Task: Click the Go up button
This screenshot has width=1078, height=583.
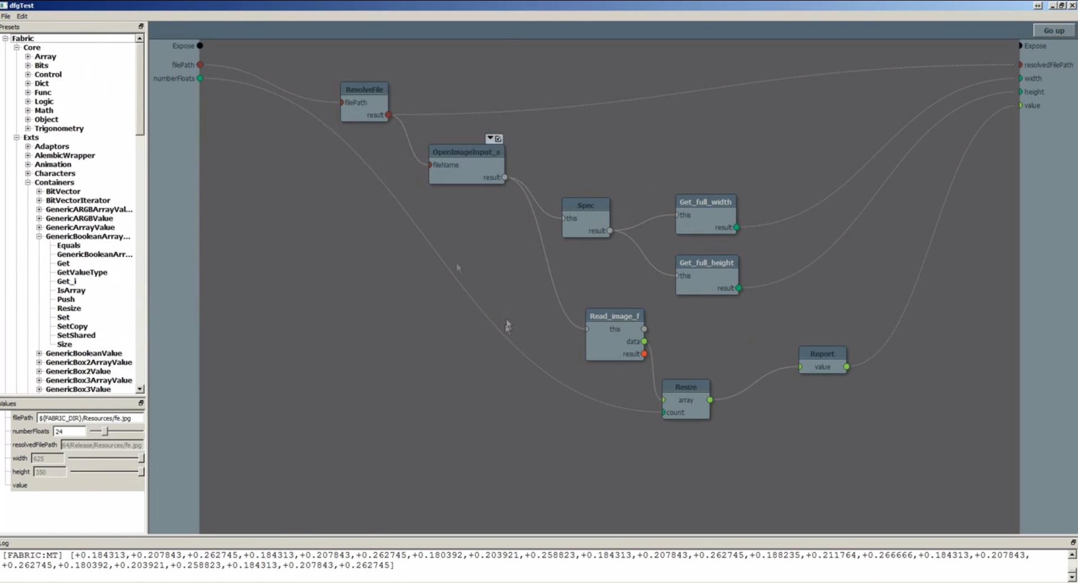Action: (1053, 30)
